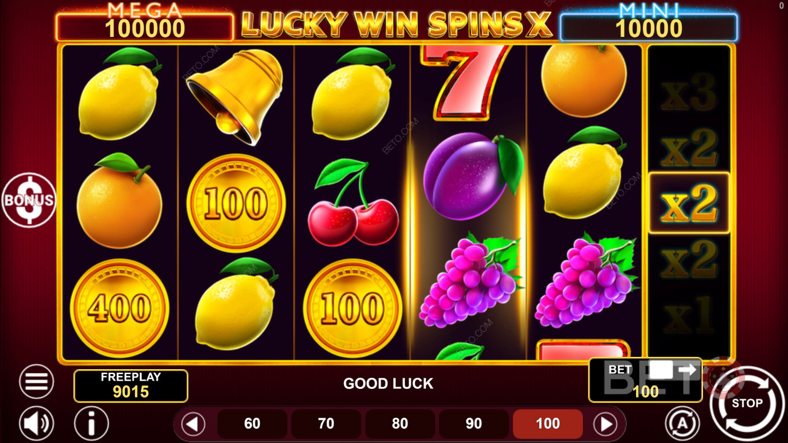Select the 60 bet amount
The height and width of the screenshot is (443, 788).
pos(252,424)
